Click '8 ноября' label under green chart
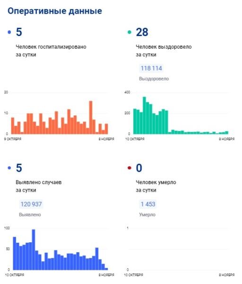 227,139
